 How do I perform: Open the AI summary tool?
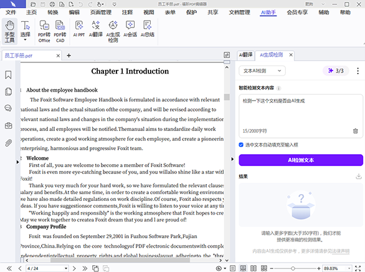148,29
